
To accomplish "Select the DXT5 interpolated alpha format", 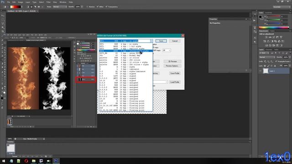I will point(126,51).
